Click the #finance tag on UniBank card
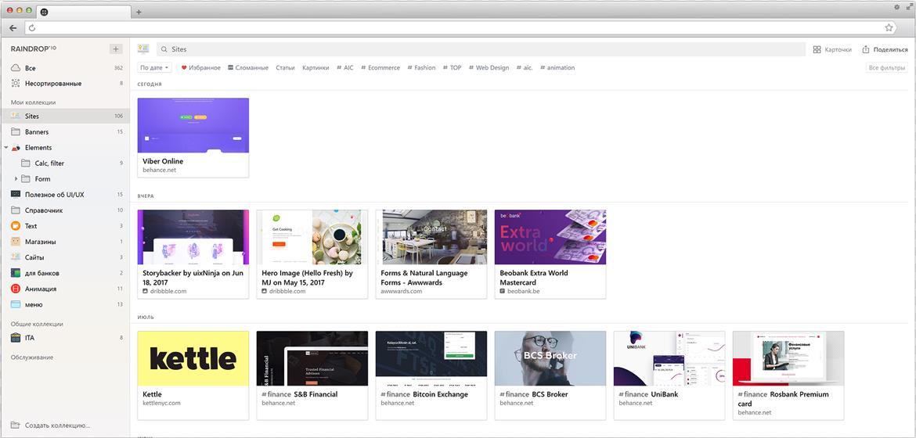 pos(634,394)
